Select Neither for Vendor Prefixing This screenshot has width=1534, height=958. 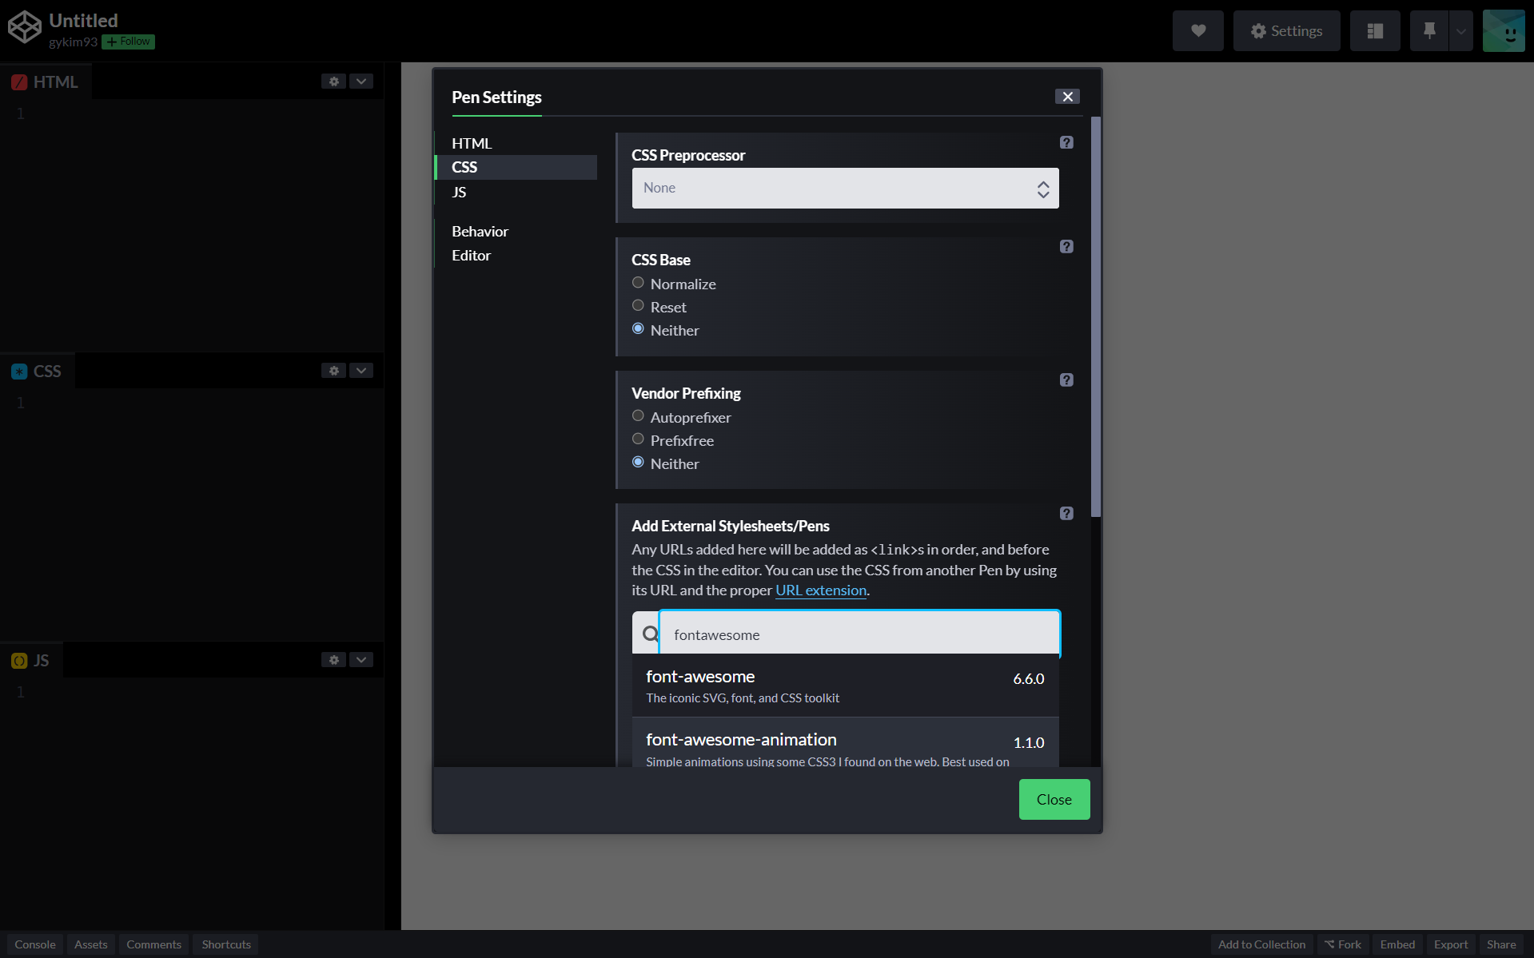point(638,463)
